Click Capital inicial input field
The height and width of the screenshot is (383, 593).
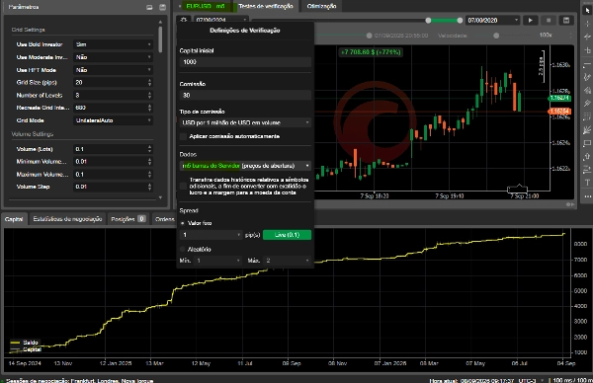pyautogui.click(x=245, y=62)
